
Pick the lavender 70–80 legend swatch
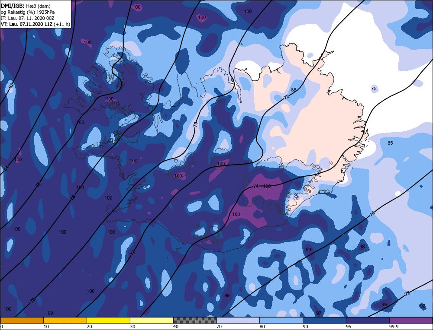[238, 320]
